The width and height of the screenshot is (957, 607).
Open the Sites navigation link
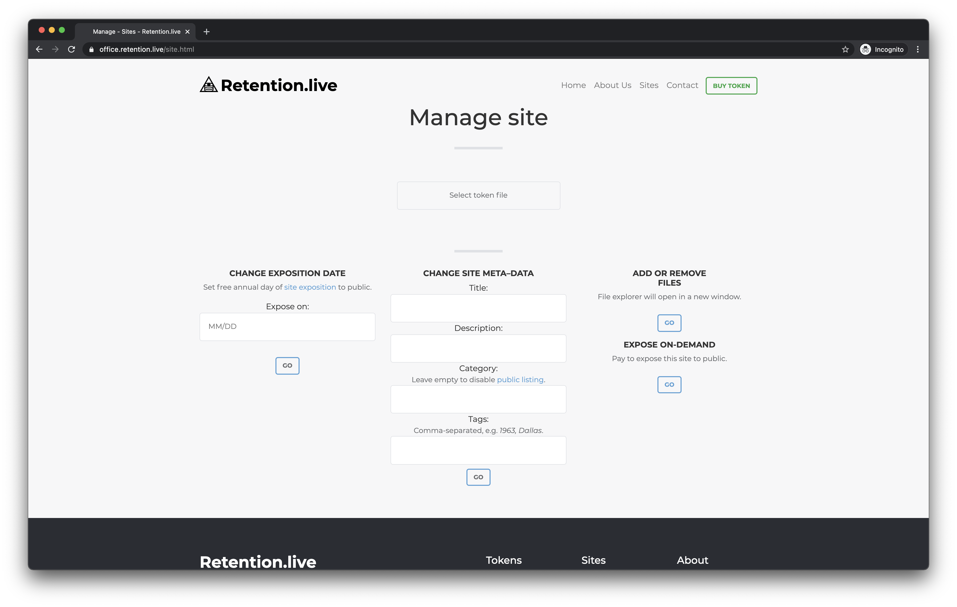pyautogui.click(x=649, y=85)
